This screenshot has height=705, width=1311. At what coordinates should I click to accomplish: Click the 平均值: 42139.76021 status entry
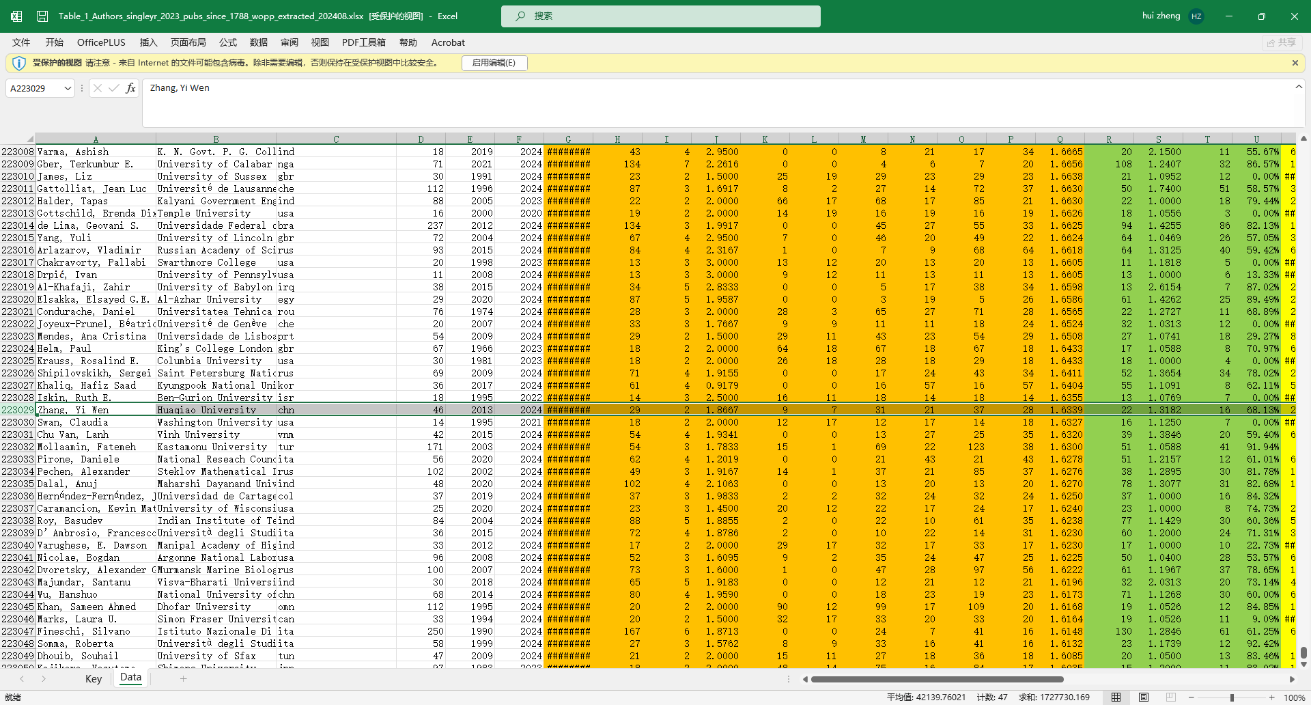tap(927, 697)
